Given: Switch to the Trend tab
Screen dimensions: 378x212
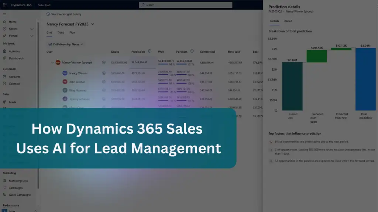Looking at the screenshot, I should coord(61,32).
